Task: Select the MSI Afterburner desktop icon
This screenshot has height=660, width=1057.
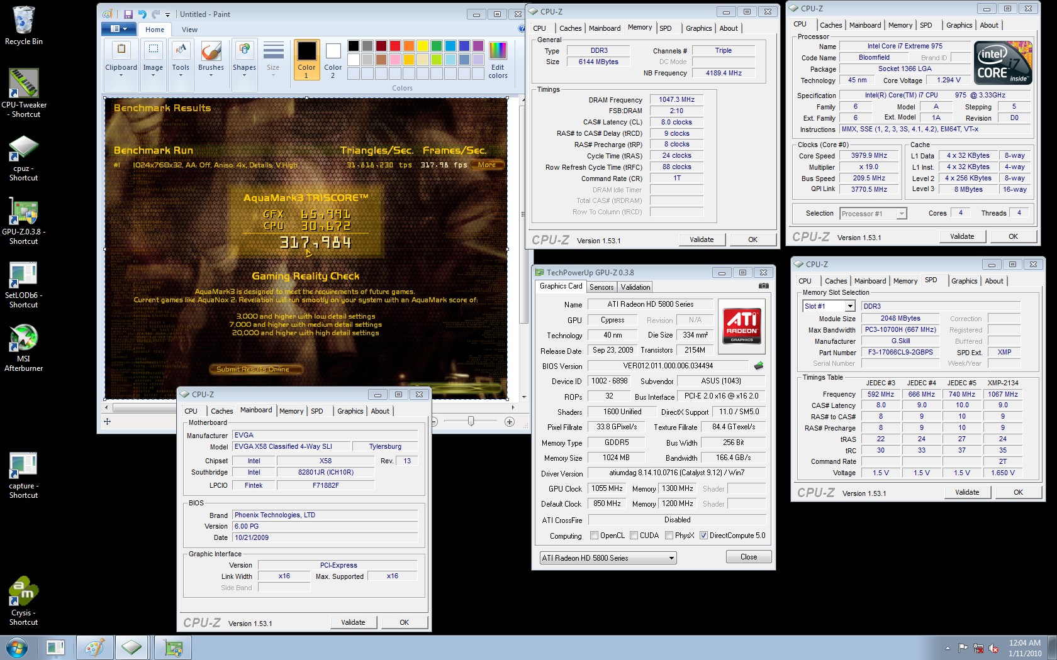Action: (23, 348)
